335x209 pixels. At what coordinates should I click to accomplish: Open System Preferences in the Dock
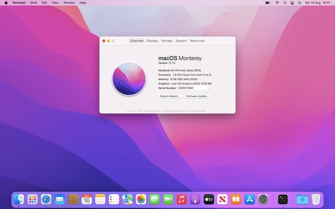click(263, 199)
